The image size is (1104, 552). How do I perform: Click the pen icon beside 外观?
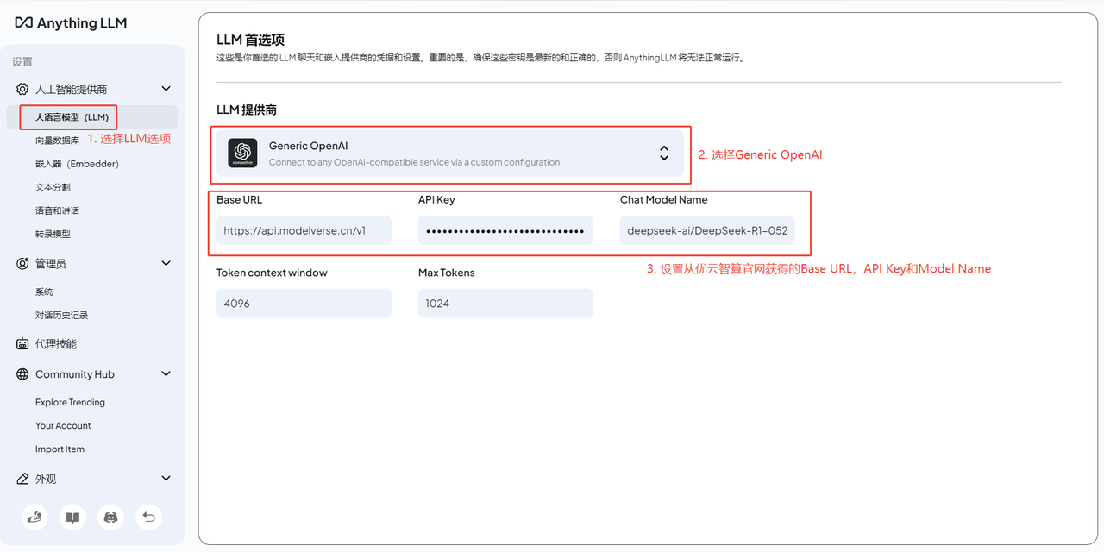pos(22,479)
